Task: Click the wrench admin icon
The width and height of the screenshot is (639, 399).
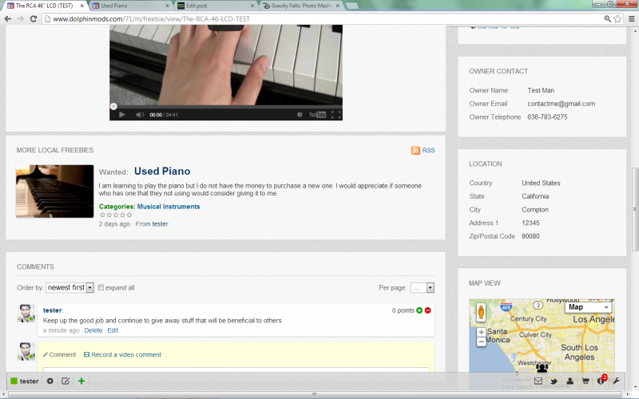Action: point(616,381)
